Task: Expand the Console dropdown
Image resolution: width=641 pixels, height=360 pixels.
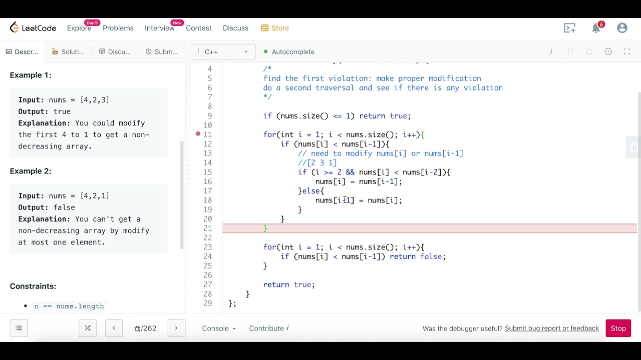Action: pos(219,328)
